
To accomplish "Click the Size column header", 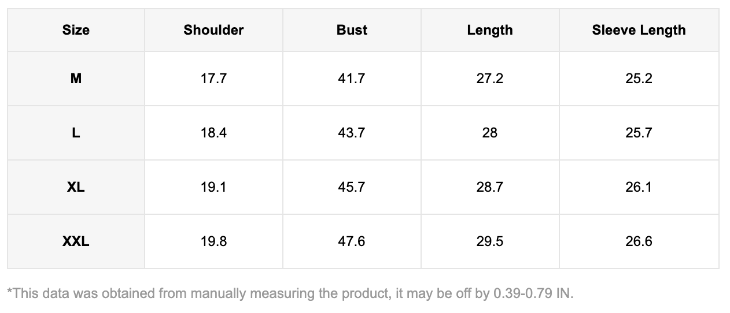I will [x=76, y=30].
